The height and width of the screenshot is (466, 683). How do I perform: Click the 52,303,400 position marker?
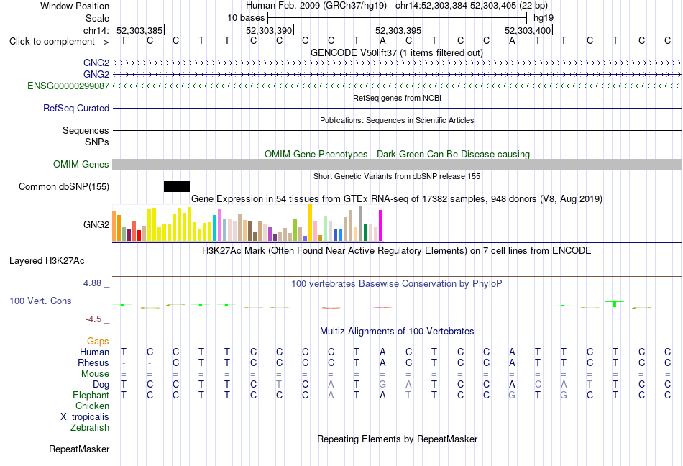(528, 30)
